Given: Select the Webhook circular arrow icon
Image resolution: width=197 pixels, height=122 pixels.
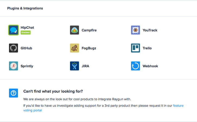Looking at the screenshot, I should click(x=135, y=66).
